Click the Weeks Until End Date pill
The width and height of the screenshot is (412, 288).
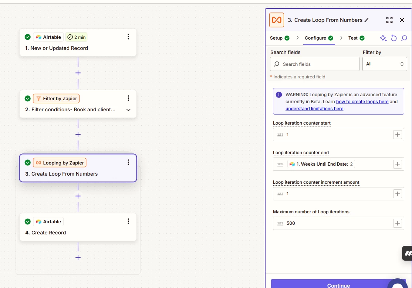[321, 164]
